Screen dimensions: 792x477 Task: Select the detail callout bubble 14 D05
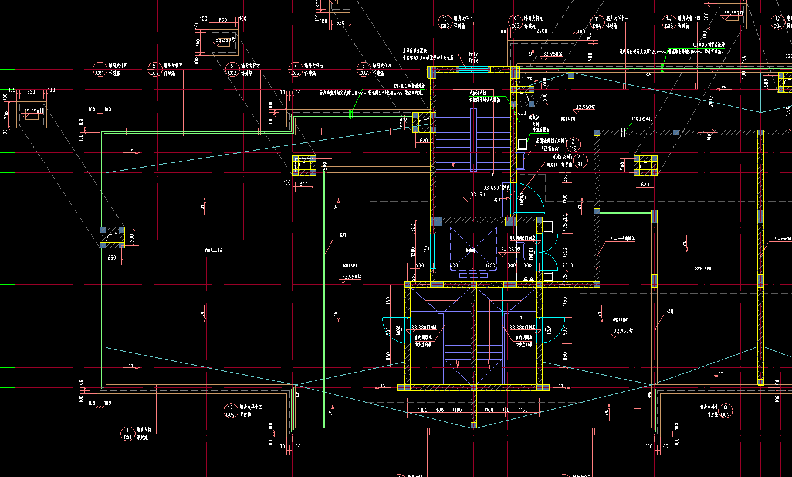(x=669, y=22)
